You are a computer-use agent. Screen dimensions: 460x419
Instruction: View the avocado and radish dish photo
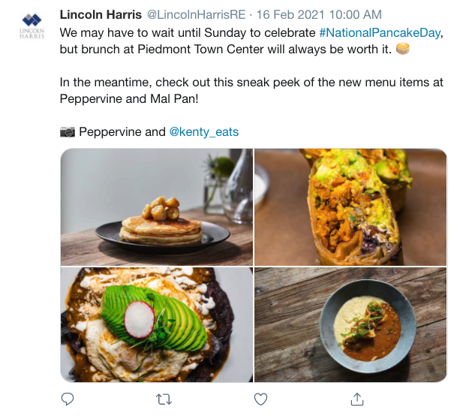157,324
